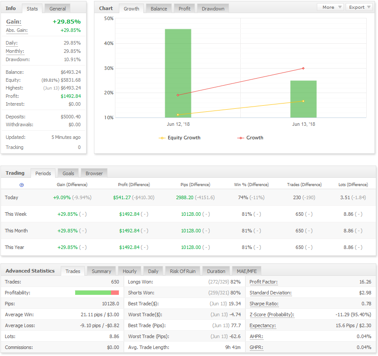Open the Periods tab in Trading
The width and height of the screenshot is (378, 356).
43,173
